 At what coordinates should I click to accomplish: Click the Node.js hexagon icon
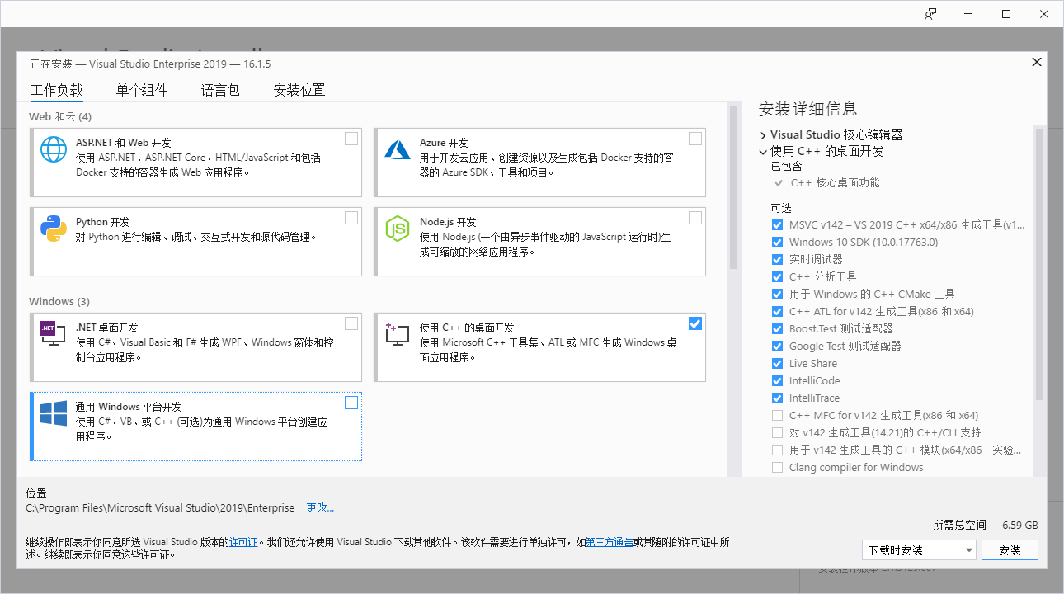[x=398, y=228]
